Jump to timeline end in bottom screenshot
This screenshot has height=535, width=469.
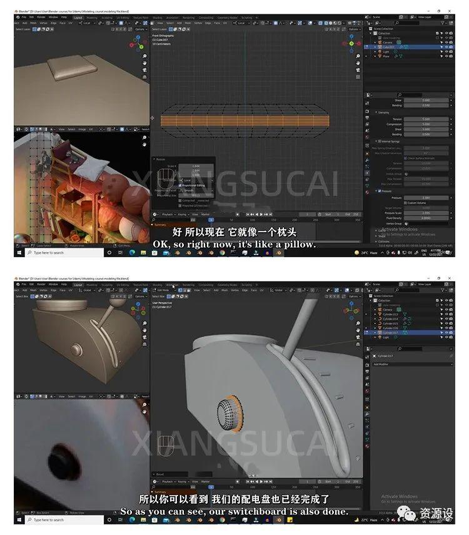(x=271, y=481)
